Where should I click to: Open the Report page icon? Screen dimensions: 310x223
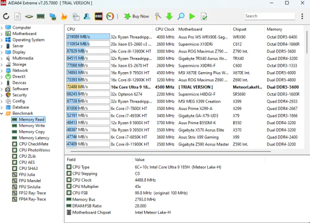pyautogui.click(x=17, y=16)
